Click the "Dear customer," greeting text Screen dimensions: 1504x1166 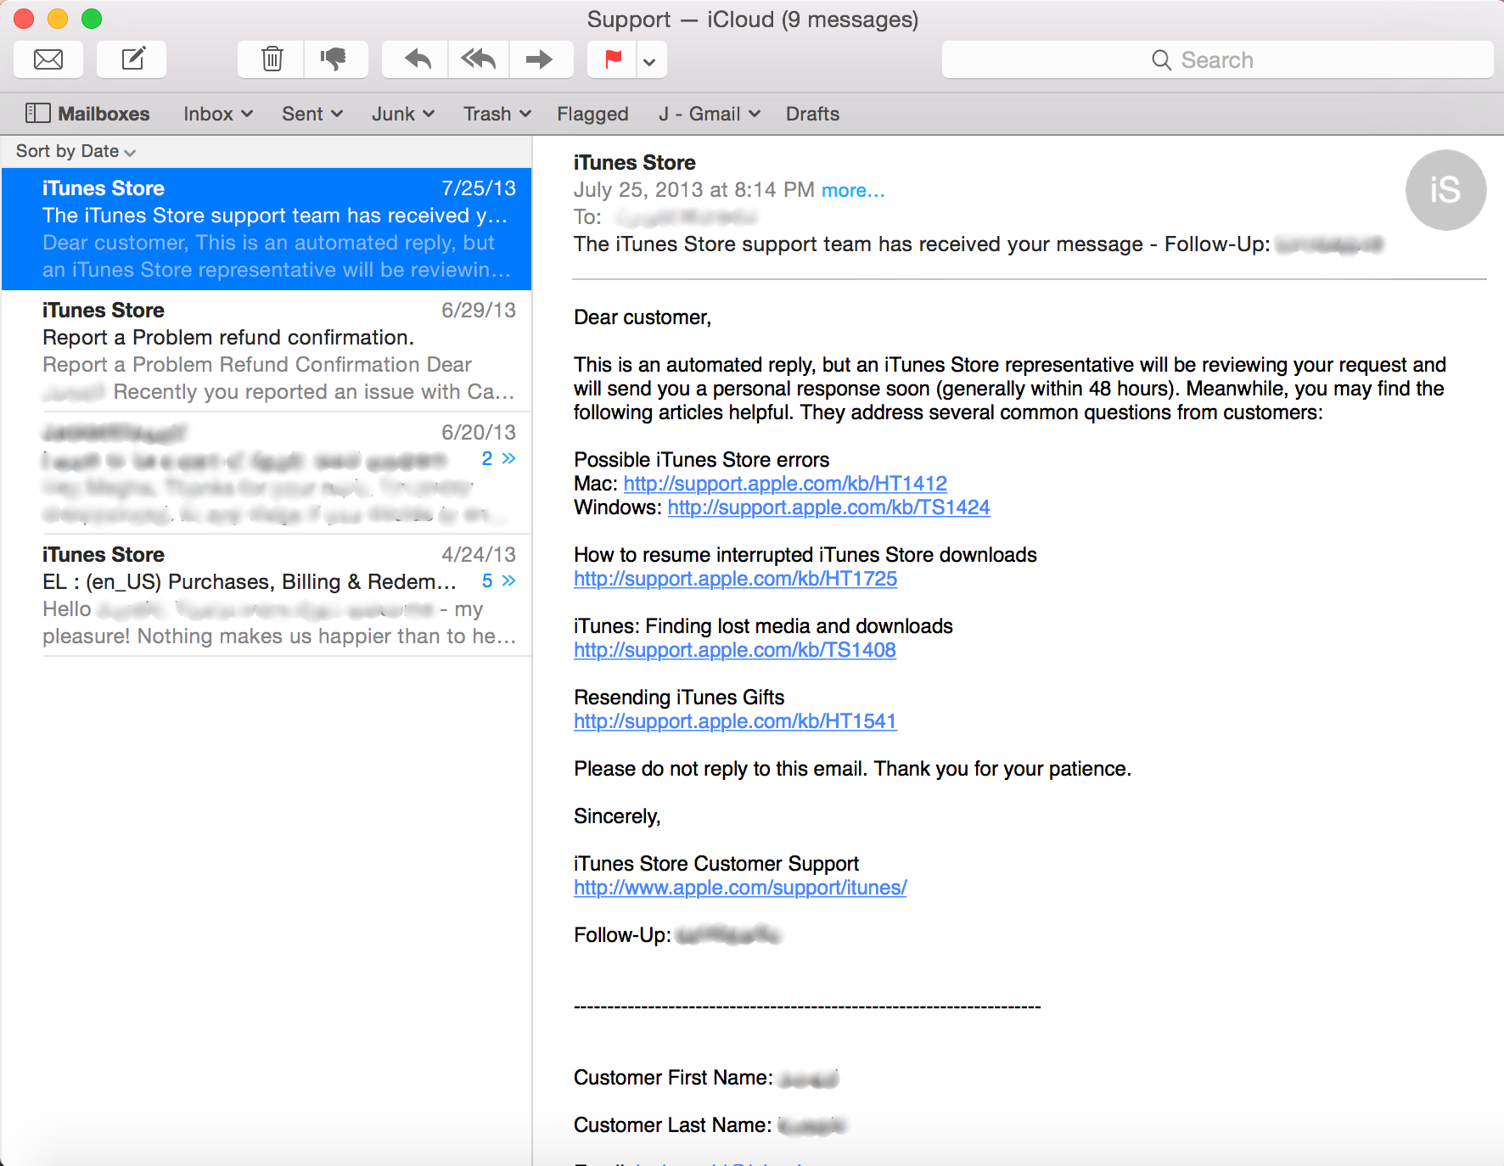coord(643,317)
